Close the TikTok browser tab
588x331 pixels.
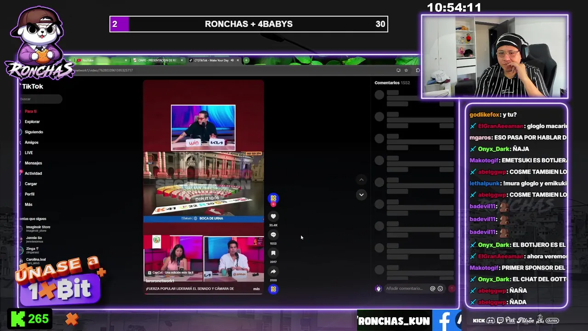tap(237, 60)
